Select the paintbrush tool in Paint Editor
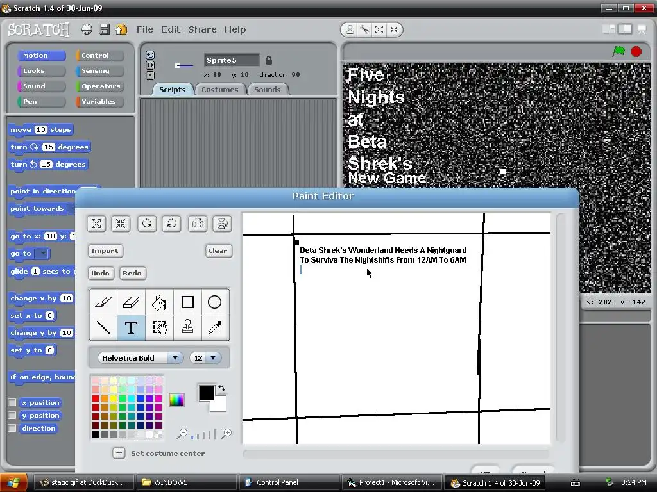The height and width of the screenshot is (492, 657). point(103,302)
